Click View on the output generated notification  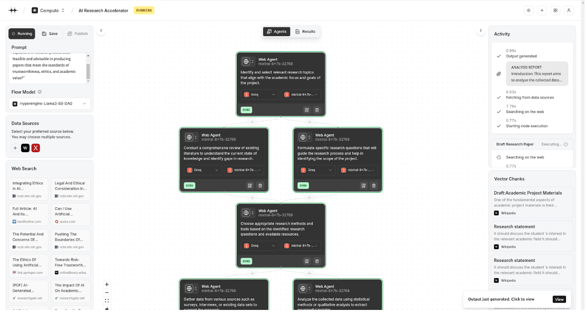[559, 299]
